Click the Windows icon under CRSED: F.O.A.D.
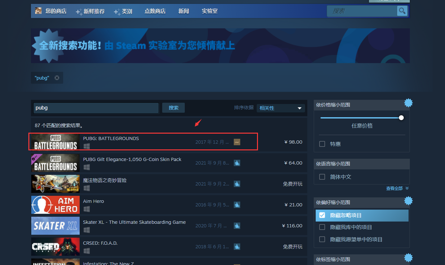 [x=86, y=251]
